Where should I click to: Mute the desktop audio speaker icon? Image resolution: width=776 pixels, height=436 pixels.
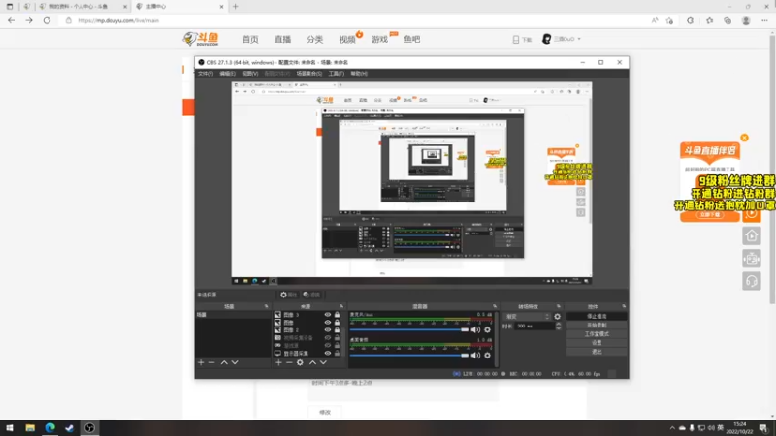click(475, 355)
